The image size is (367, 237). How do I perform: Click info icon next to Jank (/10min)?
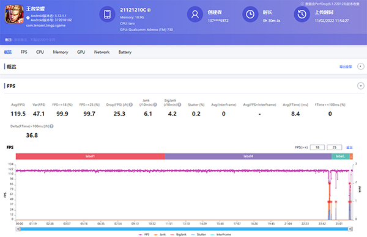coord(155,104)
